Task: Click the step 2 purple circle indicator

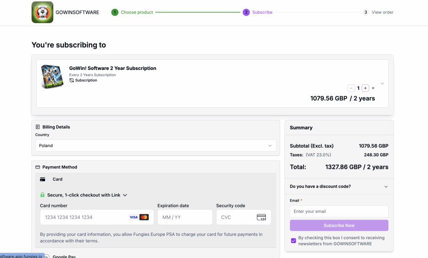Action: 246,12
